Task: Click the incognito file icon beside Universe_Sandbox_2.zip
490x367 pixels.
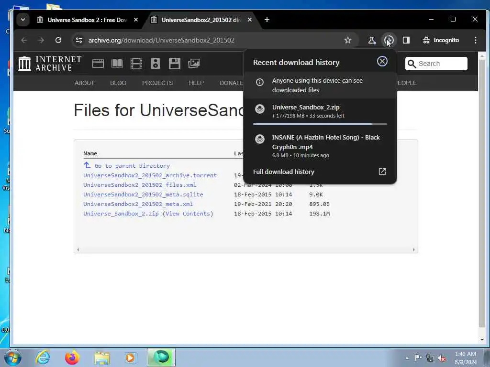Action: [260, 109]
